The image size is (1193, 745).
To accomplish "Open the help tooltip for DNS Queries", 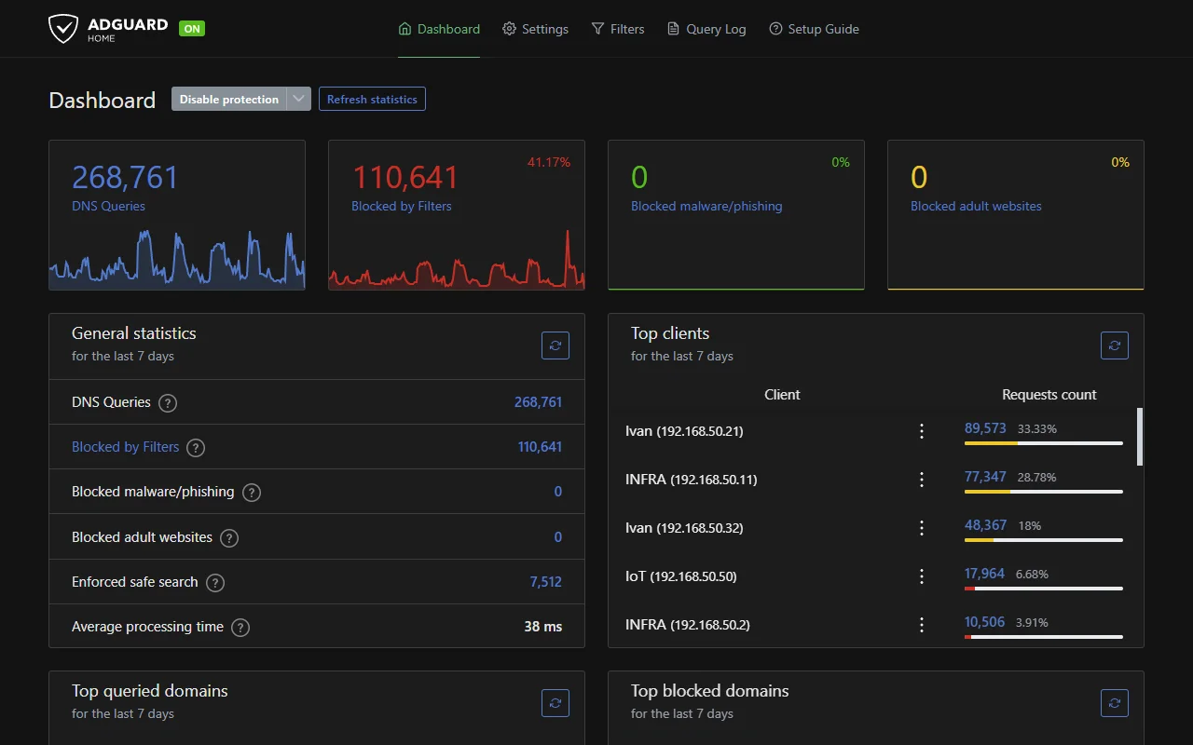I will (x=168, y=403).
